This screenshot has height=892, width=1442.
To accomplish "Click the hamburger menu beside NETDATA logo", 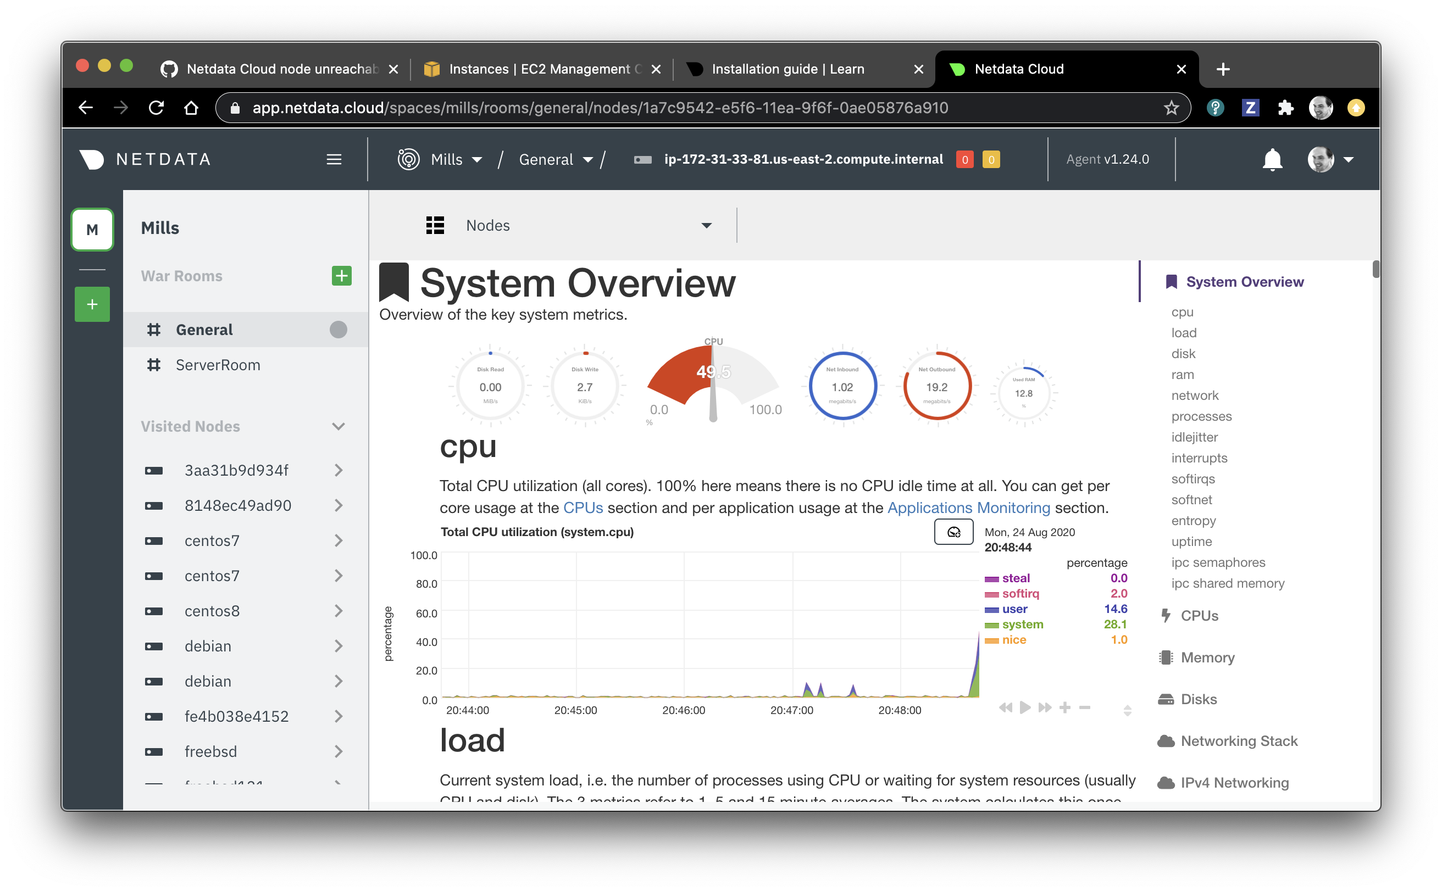I will click(x=334, y=159).
